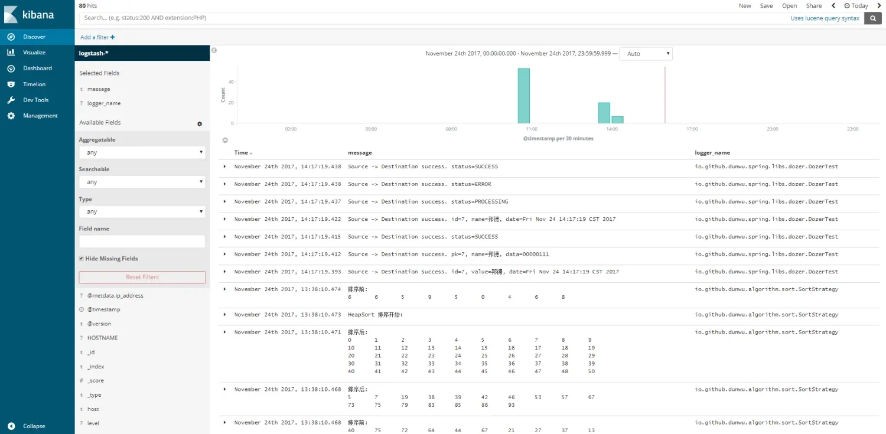Expand the first log row at 14:17:19.438
The image size is (886, 434).
point(224,167)
